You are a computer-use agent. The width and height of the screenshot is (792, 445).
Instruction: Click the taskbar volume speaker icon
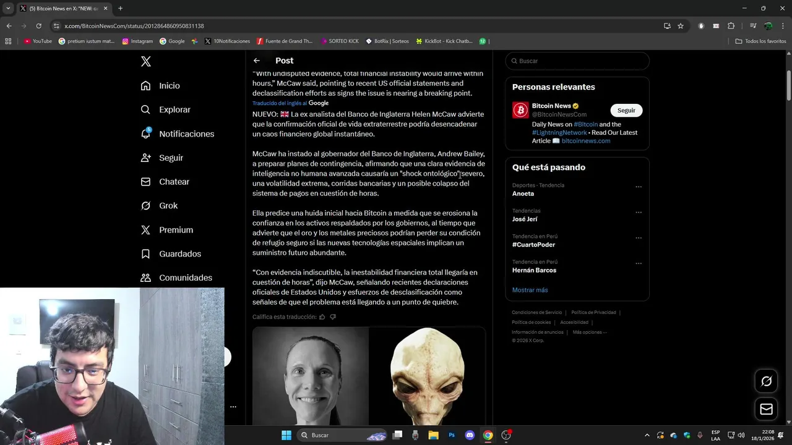pyautogui.click(x=741, y=435)
